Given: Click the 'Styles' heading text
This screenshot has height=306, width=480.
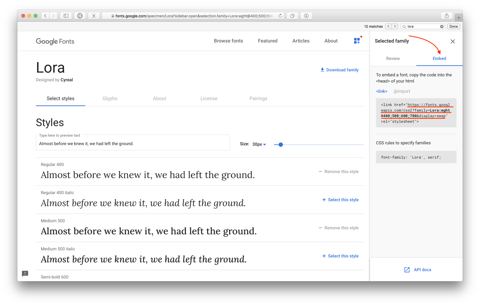Looking at the screenshot, I should click(50, 122).
